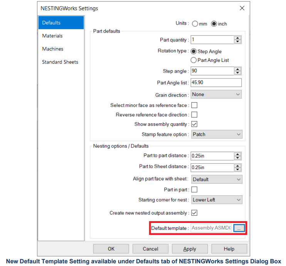Toggle Reverse reference face direction checkbox
This screenshot has height=266, width=286.
click(194, 115)
